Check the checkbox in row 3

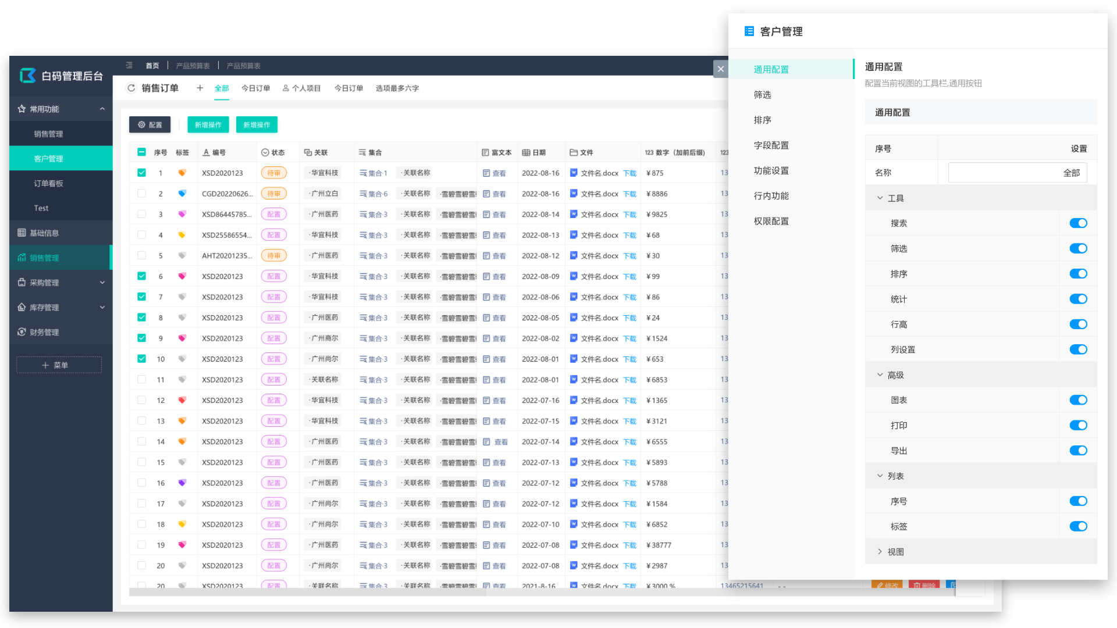(141, 214)
